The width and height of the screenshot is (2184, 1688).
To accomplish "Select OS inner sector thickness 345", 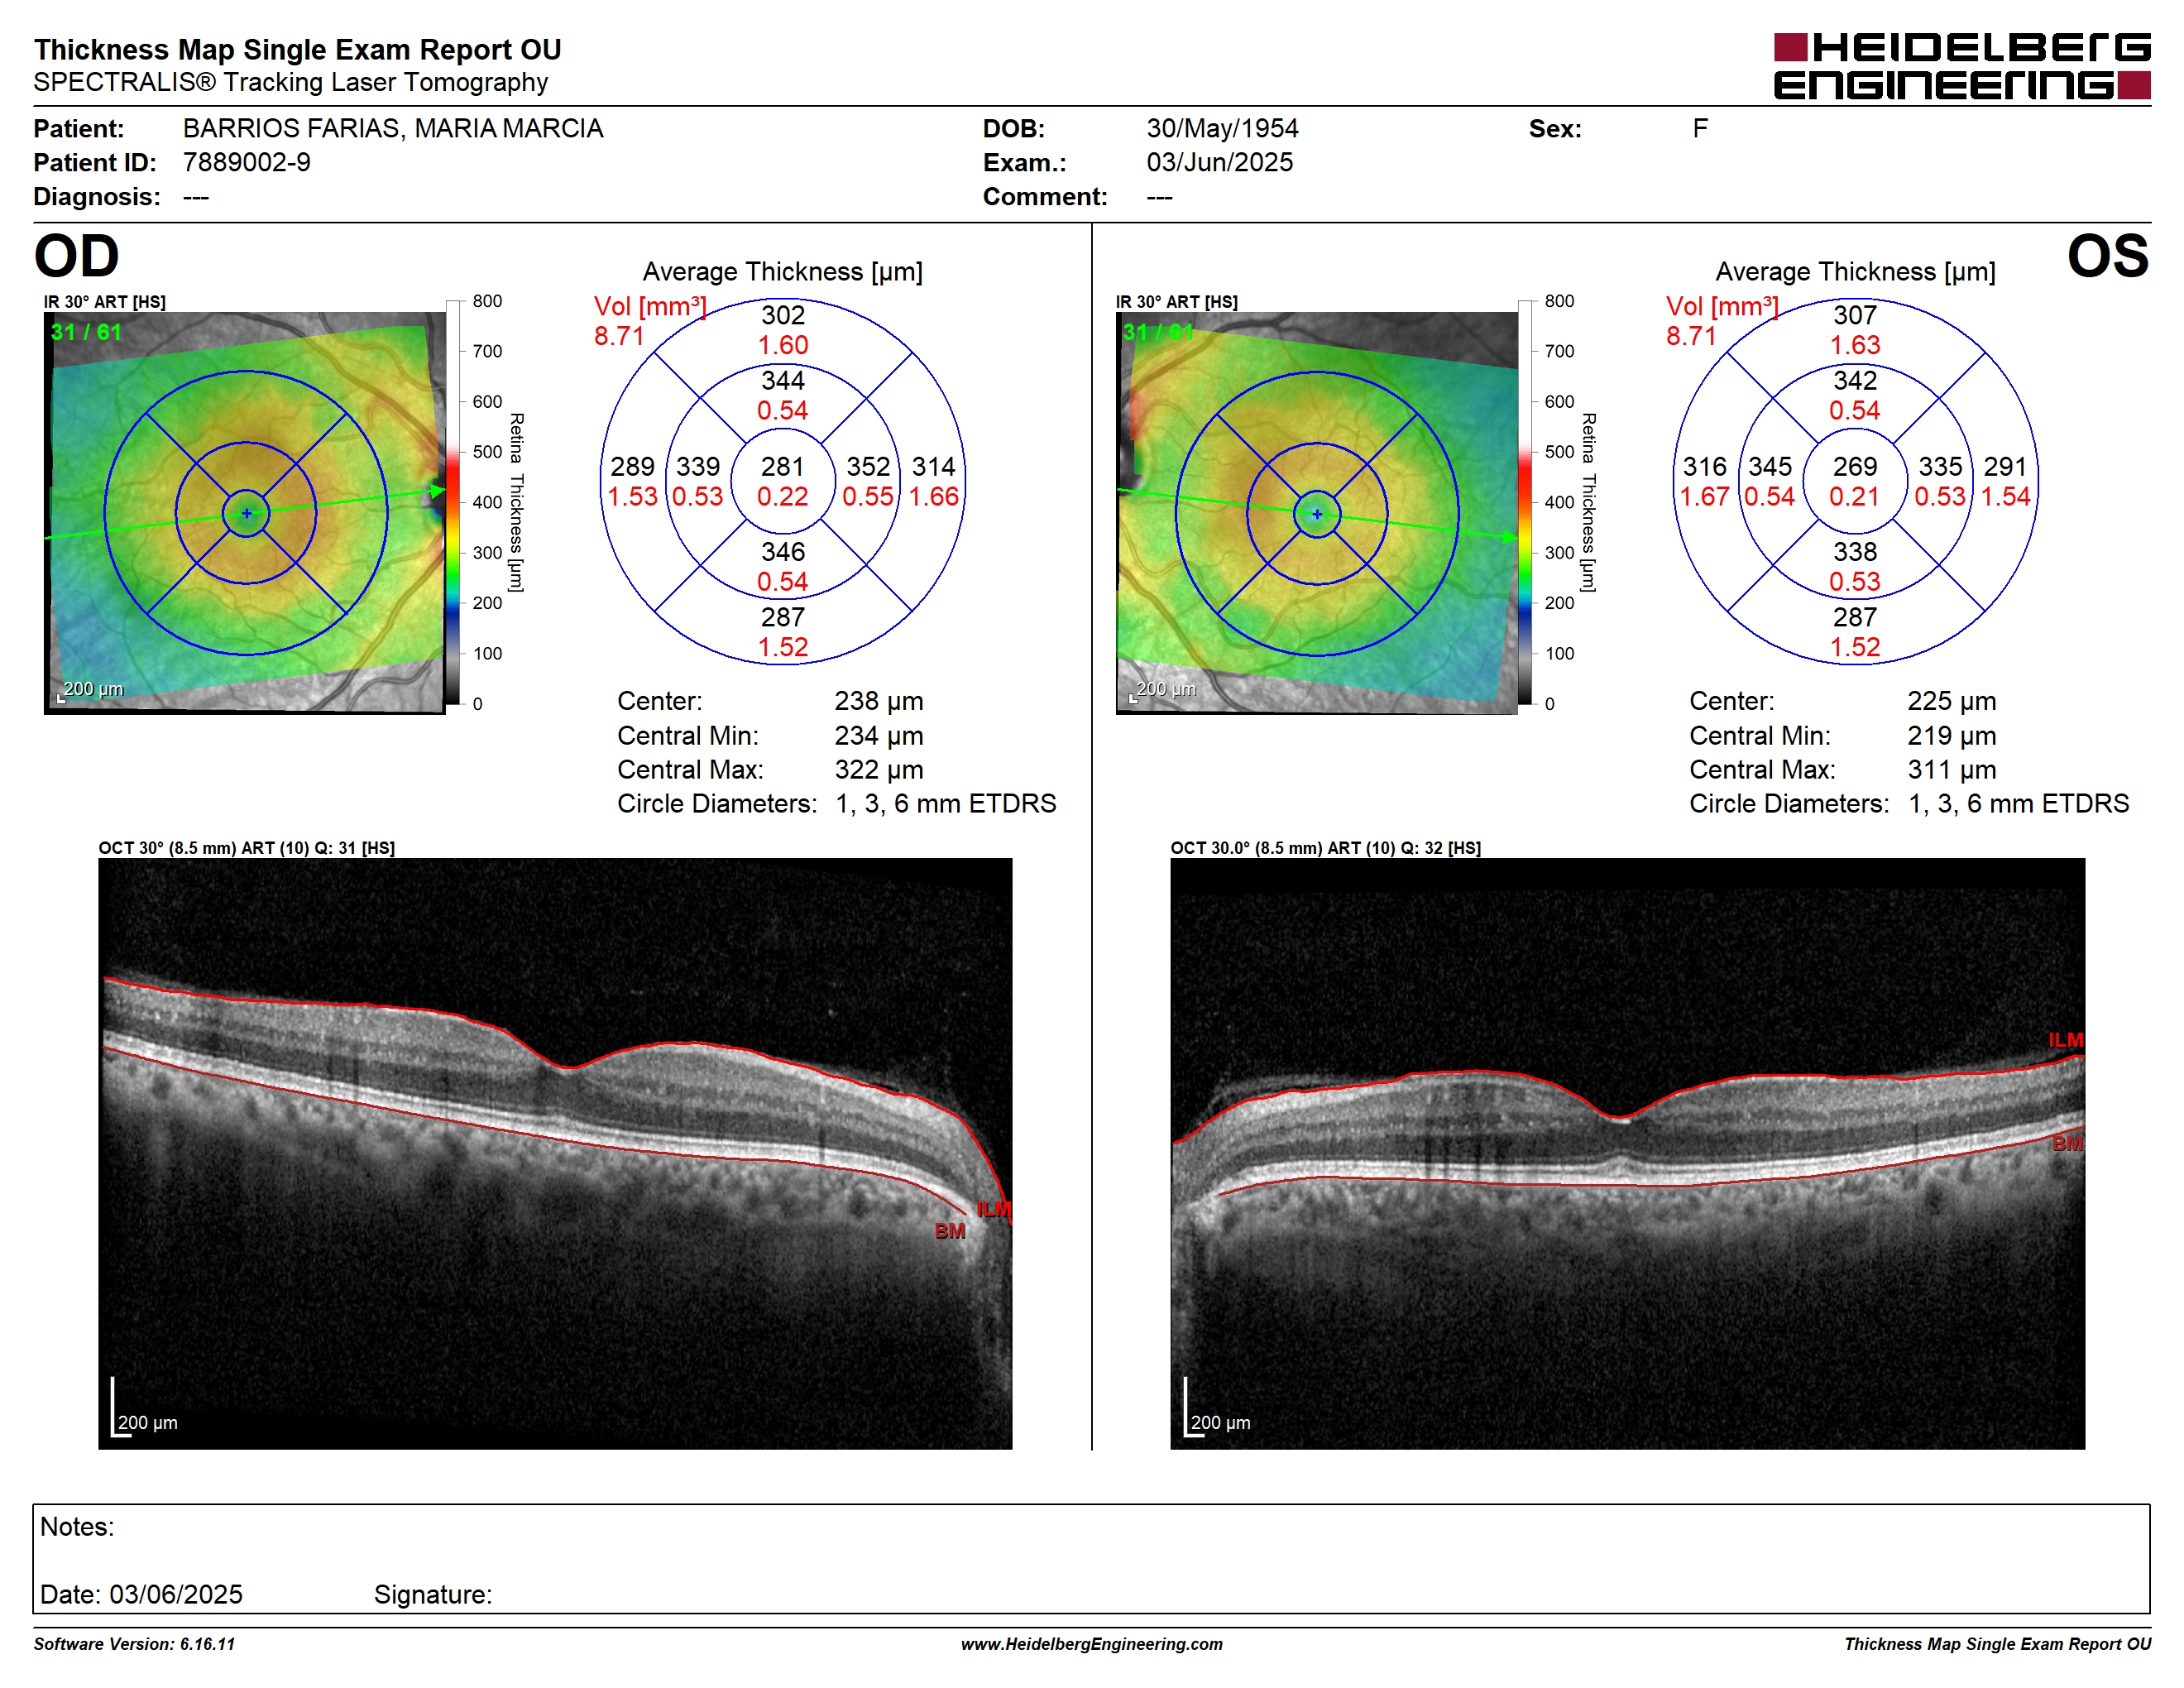I will 1770,467.
